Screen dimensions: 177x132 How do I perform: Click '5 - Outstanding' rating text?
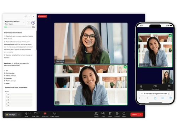click(x=9, y=73)
